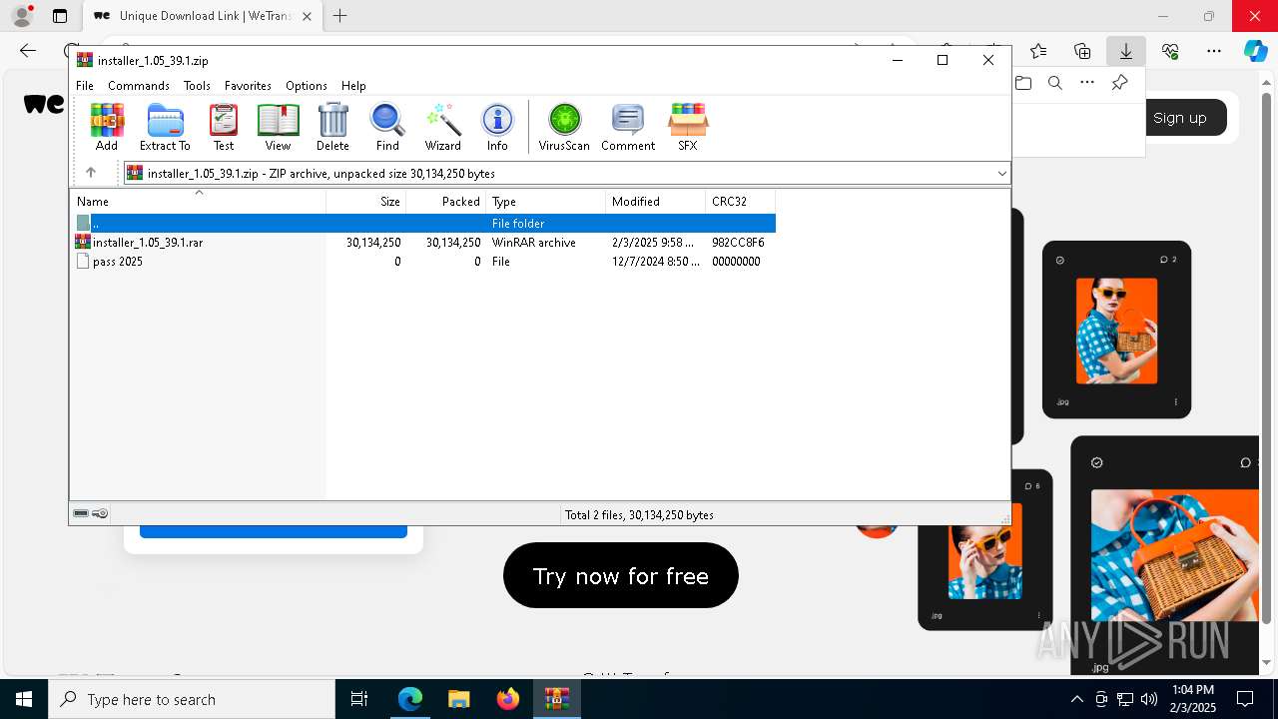This screenshot has width=1278, height=719.
Task: Open the File menu
Action: 85,86
